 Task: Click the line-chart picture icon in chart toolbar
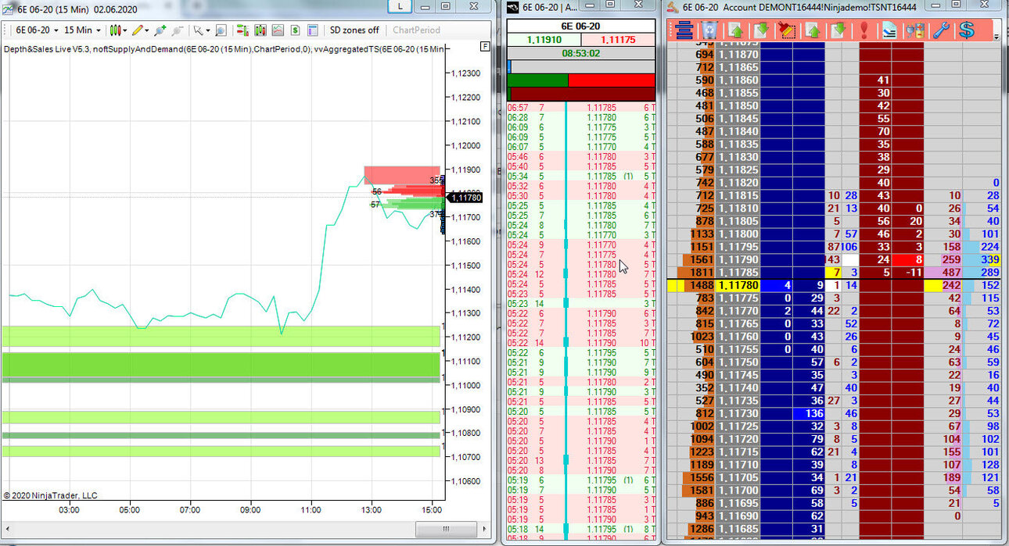pos(278,30)
